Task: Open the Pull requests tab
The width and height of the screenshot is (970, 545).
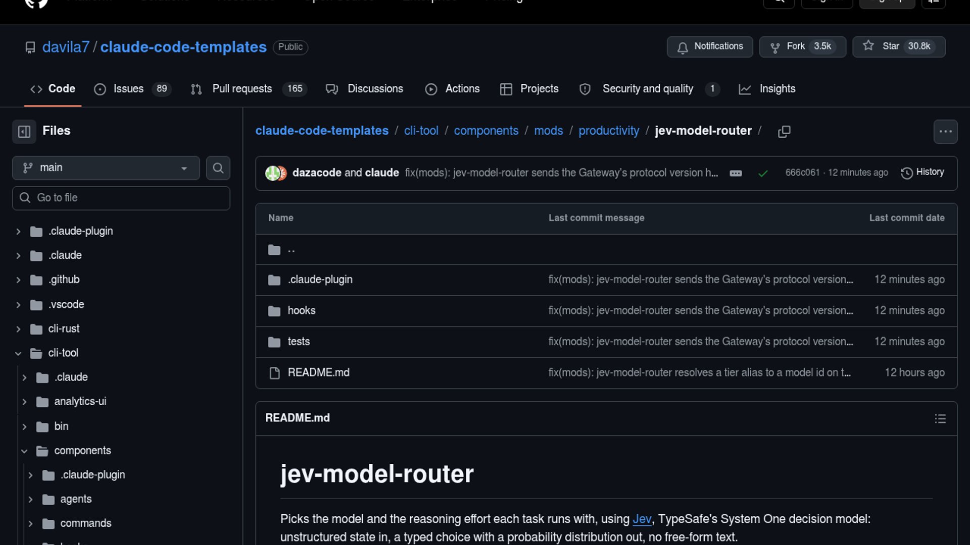Action: click(249, 89)
